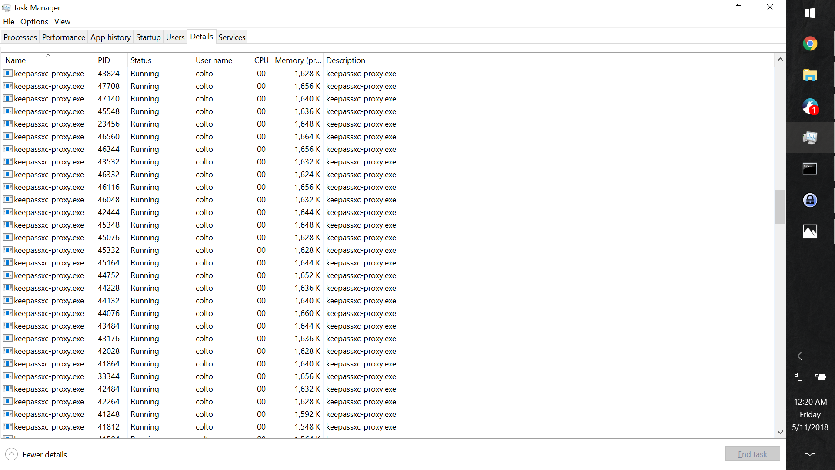Click the End task button
The image size is (835, 470).
(x=752, y=453)
